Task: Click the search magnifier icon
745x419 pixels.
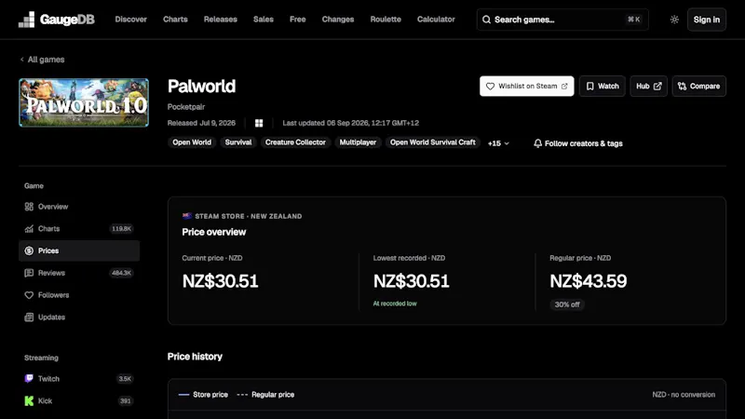Action: [x=486, y=20]
